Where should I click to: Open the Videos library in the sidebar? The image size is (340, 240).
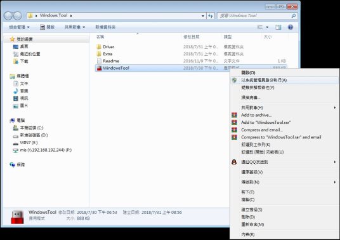click(21, 98)
